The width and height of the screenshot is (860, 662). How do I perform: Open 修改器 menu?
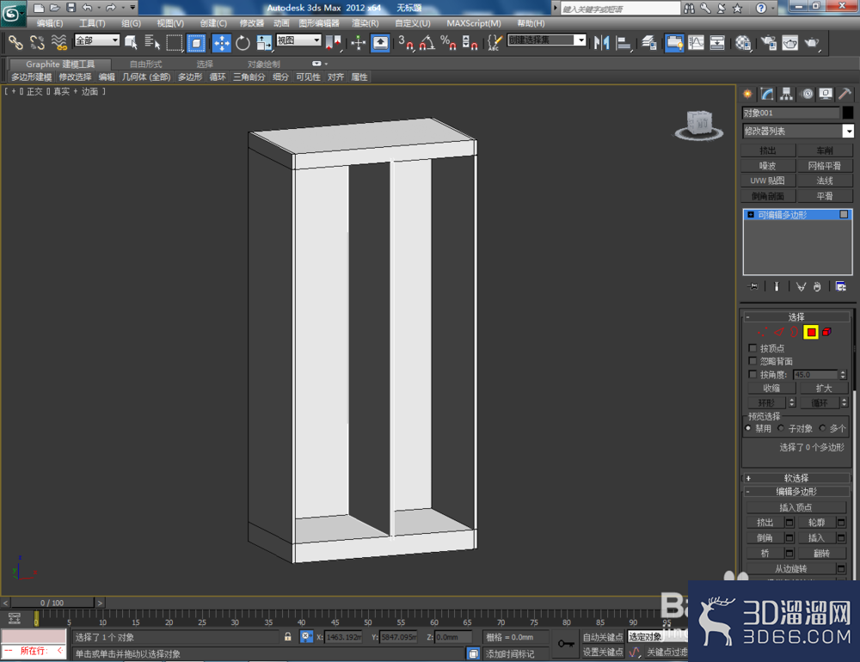pyautogui.click(x=252, y=23)
